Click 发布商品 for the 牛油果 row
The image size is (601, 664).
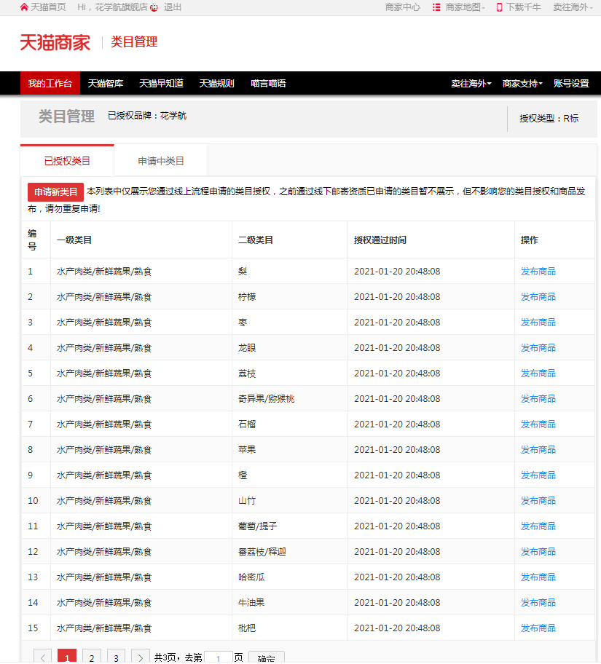[x=538, y=602]
